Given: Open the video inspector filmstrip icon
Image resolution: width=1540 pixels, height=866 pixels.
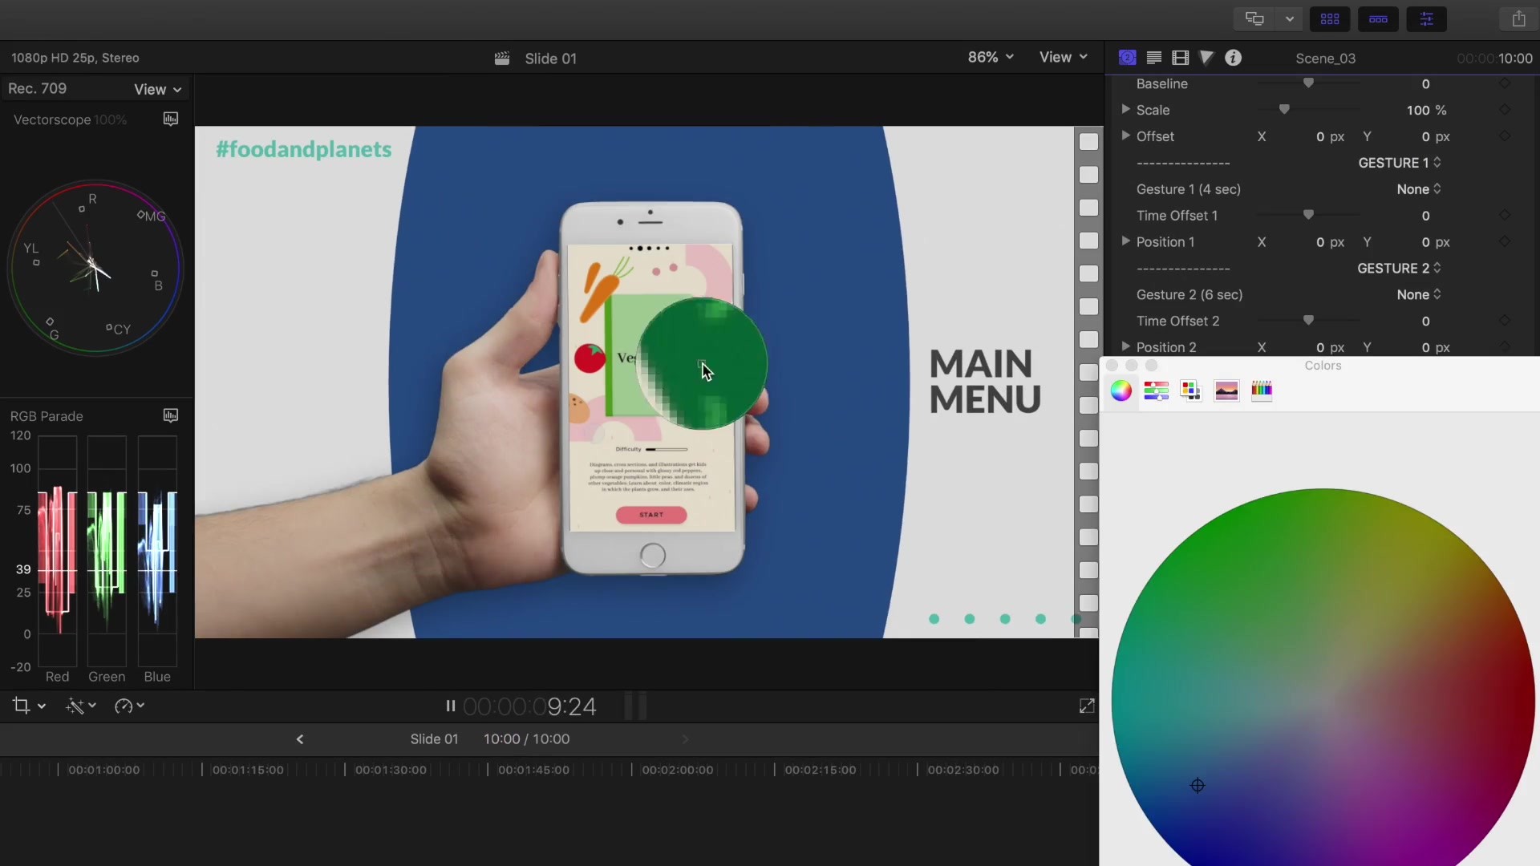Looking at the screenshot, I should [1180, 58].
